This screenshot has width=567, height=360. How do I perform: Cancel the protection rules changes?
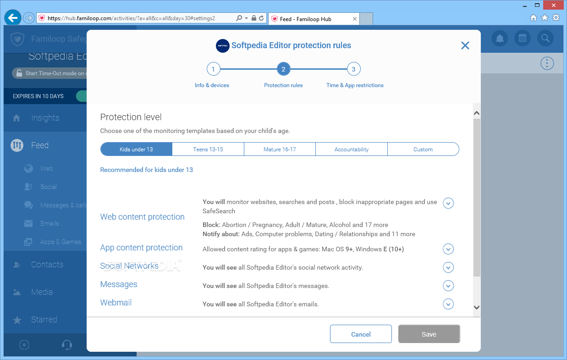tap(361, 334)
